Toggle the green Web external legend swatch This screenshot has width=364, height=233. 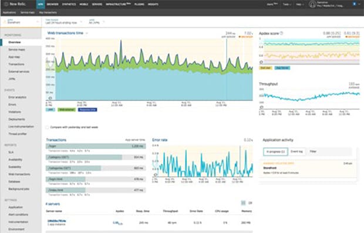click(66, 110)
